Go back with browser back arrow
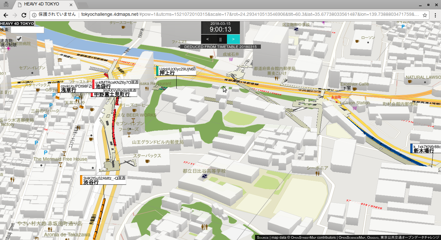 point(6,15)
